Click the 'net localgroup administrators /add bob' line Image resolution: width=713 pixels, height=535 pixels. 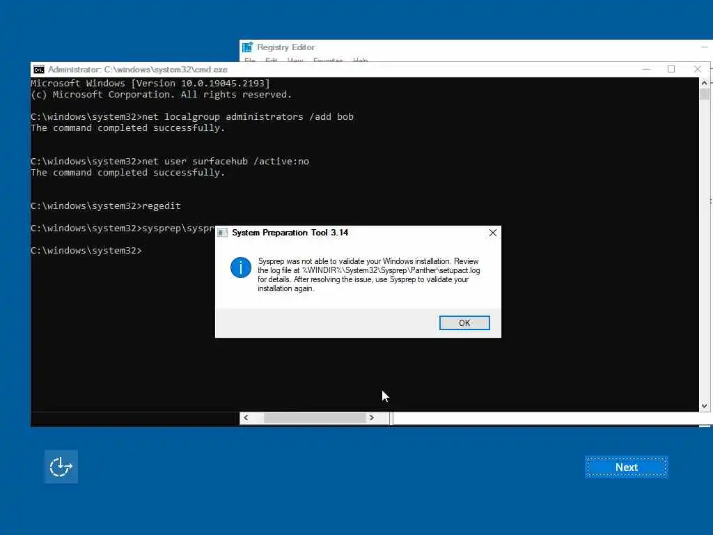(192, 117)
